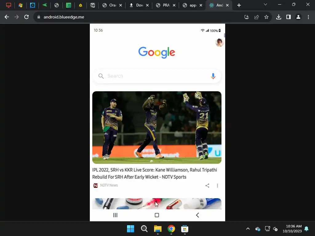
Task: Open Microsoft Store from taskbar
Action: point(185,229)
